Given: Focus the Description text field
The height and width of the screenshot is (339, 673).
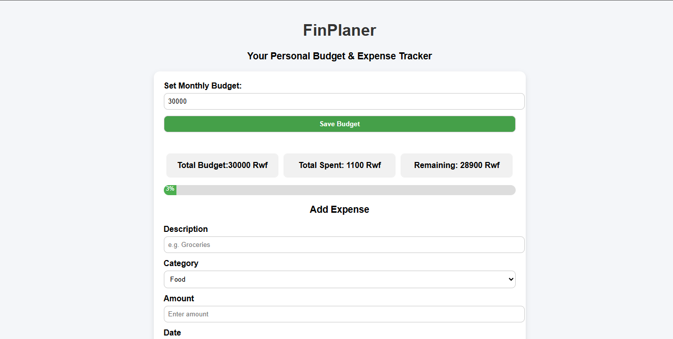Looking at the screenshot, I should click(344, 245).
